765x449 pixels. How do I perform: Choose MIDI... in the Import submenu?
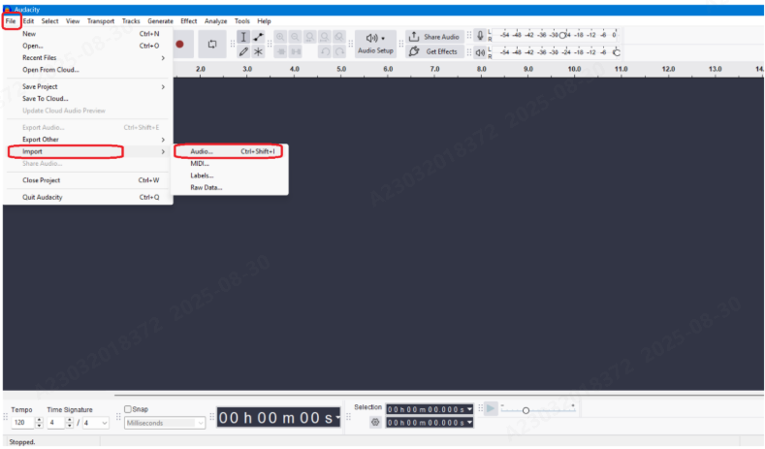[x=231, y=164]
